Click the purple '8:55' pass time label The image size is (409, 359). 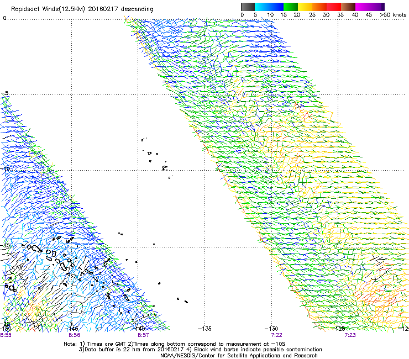pyautogui.click(x=6, y=335)
